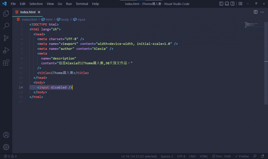Open the More Actions ellipsis menu
This screenshot has height=159, width=268.
point(262,12)
